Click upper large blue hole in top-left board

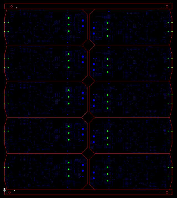tap(83, 20)
